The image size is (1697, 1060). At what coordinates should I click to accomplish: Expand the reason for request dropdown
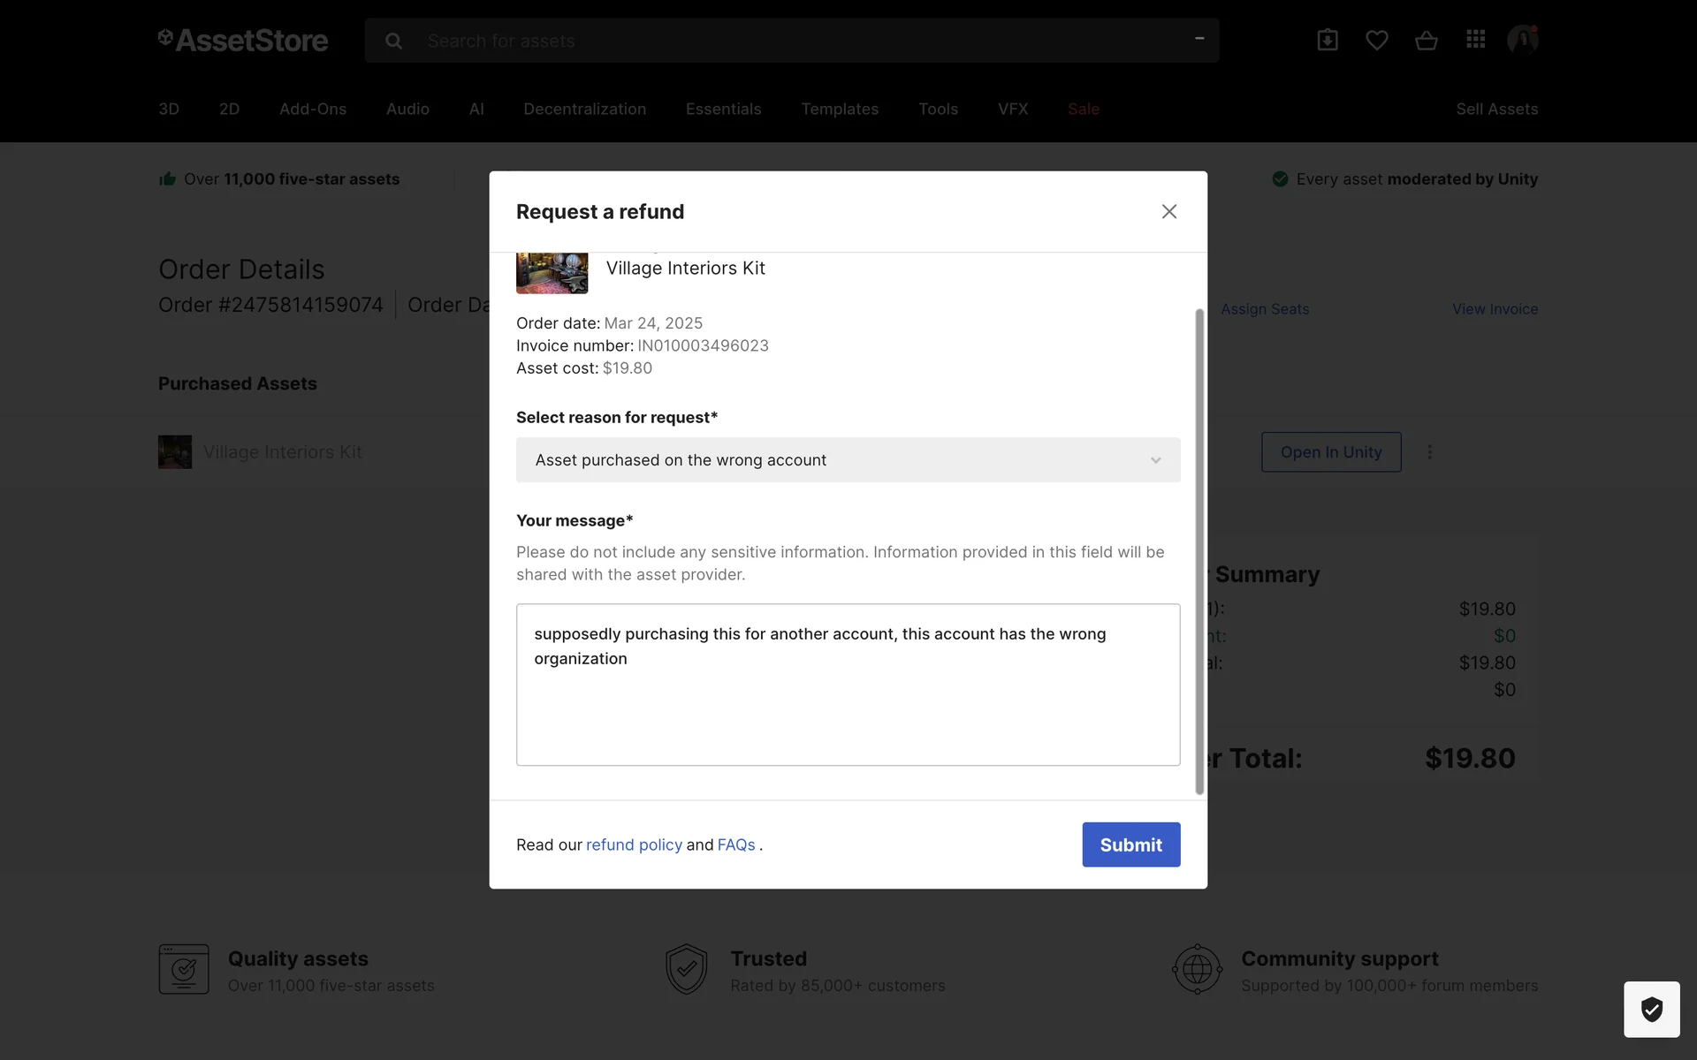pos(848,460)
